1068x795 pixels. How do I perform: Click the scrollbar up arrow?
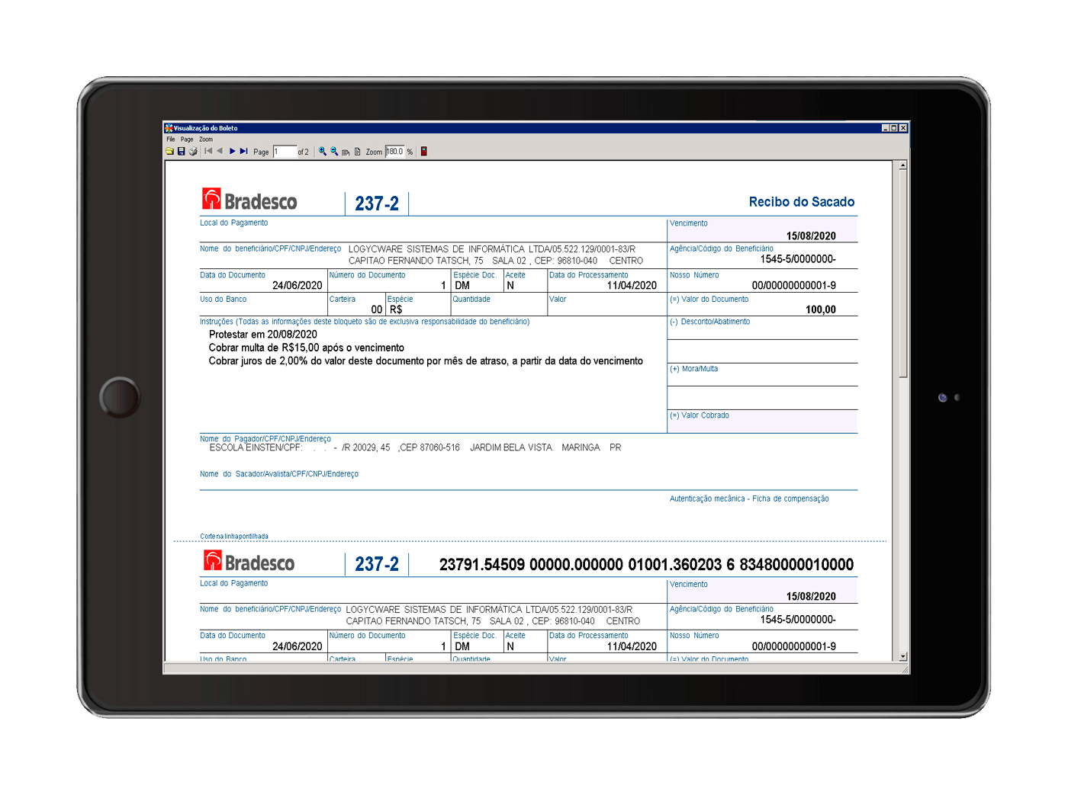pos(903,165)
